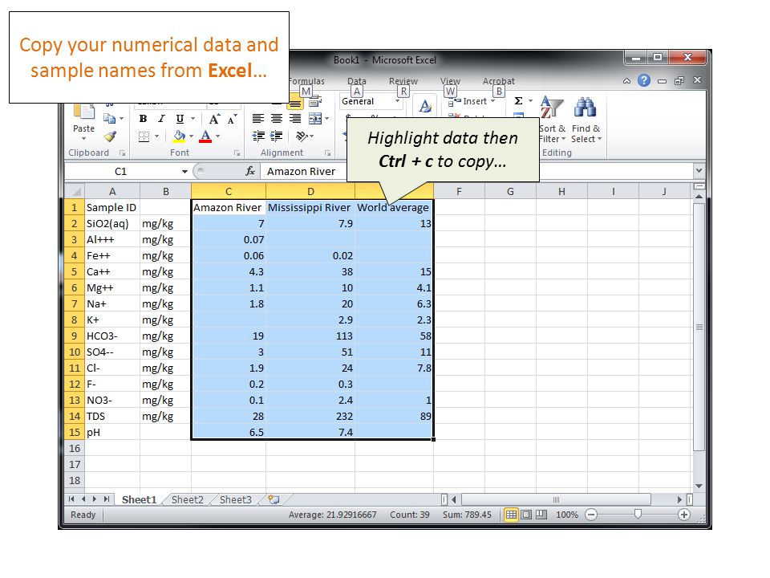The width and height of the screenshot is (770, 578).
Task: Apply the yellow Fill Color bucket
Action: click(179, 136)
